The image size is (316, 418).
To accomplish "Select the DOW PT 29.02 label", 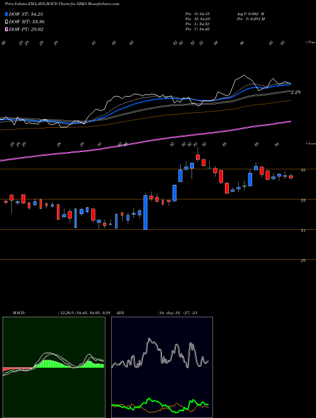I will coord(26,29).
